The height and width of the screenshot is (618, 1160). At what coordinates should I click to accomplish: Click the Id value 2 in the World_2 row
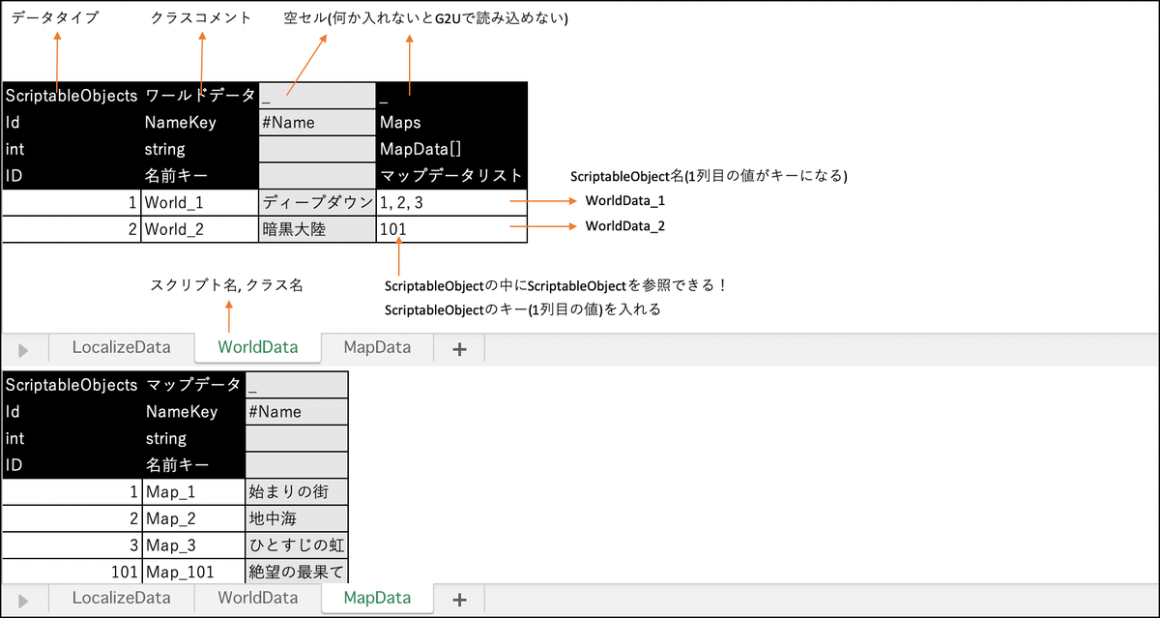[x=72, y=229]
